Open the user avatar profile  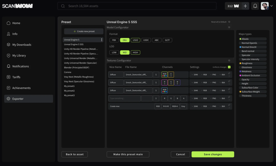point(265,6)
